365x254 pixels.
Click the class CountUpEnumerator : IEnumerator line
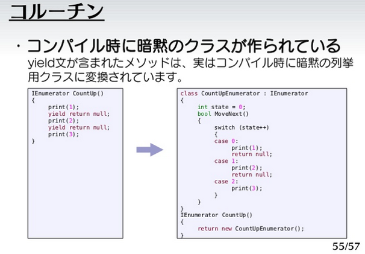click(x=243, y=94)
